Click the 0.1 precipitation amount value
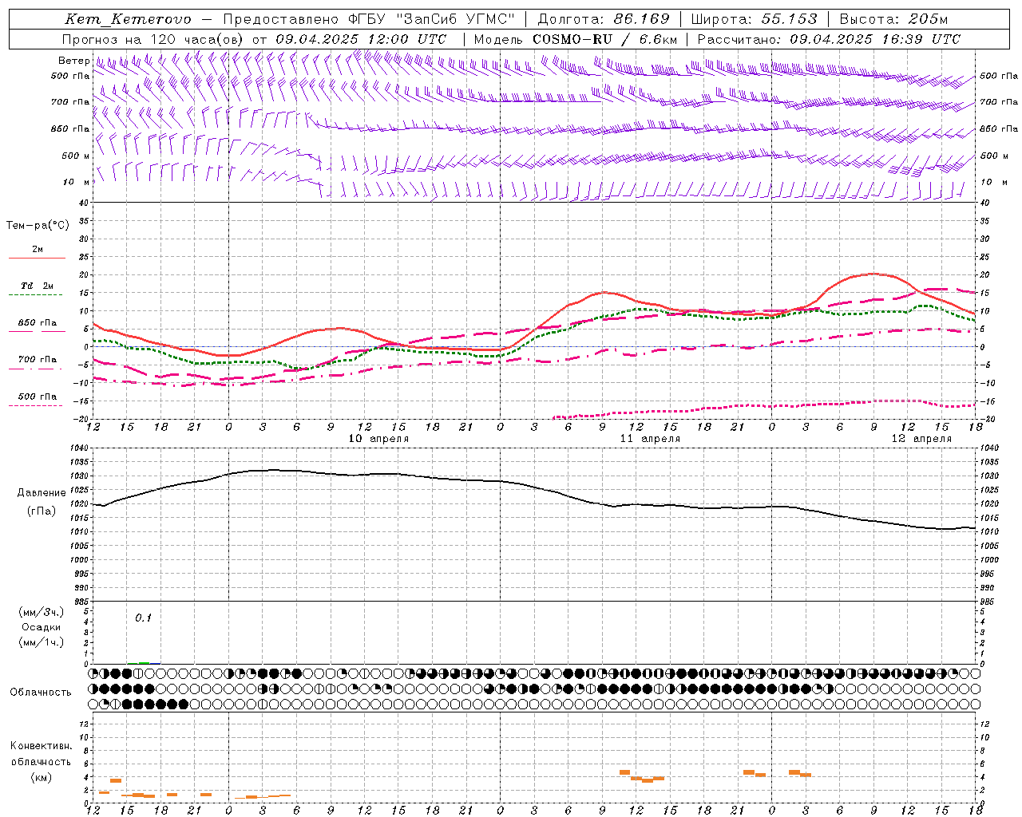 143,618
